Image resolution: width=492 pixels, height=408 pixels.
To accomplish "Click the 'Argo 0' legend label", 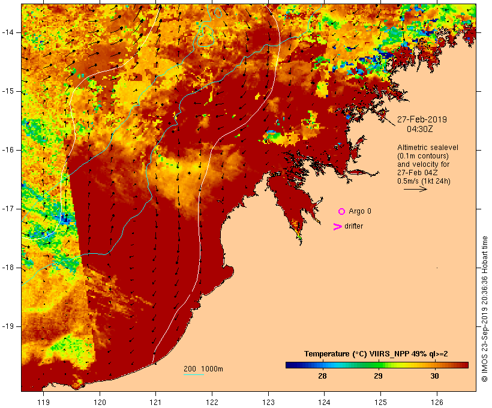I will [x=360, y=211].
